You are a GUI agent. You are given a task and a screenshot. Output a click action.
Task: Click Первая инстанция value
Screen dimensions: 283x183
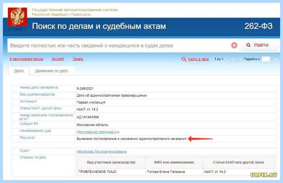click(x=91, y=102)
